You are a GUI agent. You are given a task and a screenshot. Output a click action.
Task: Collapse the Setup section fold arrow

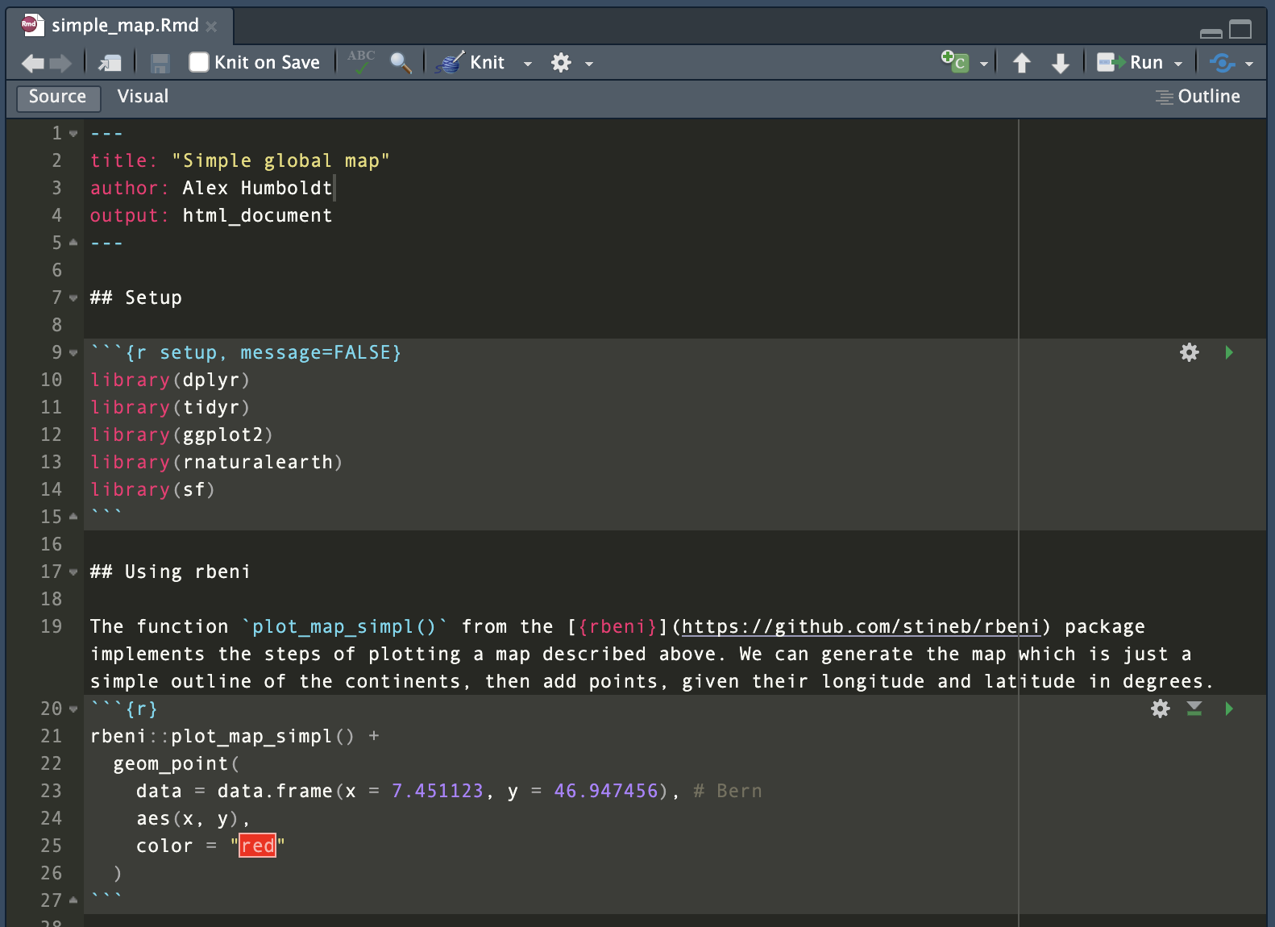pos(73,298)
